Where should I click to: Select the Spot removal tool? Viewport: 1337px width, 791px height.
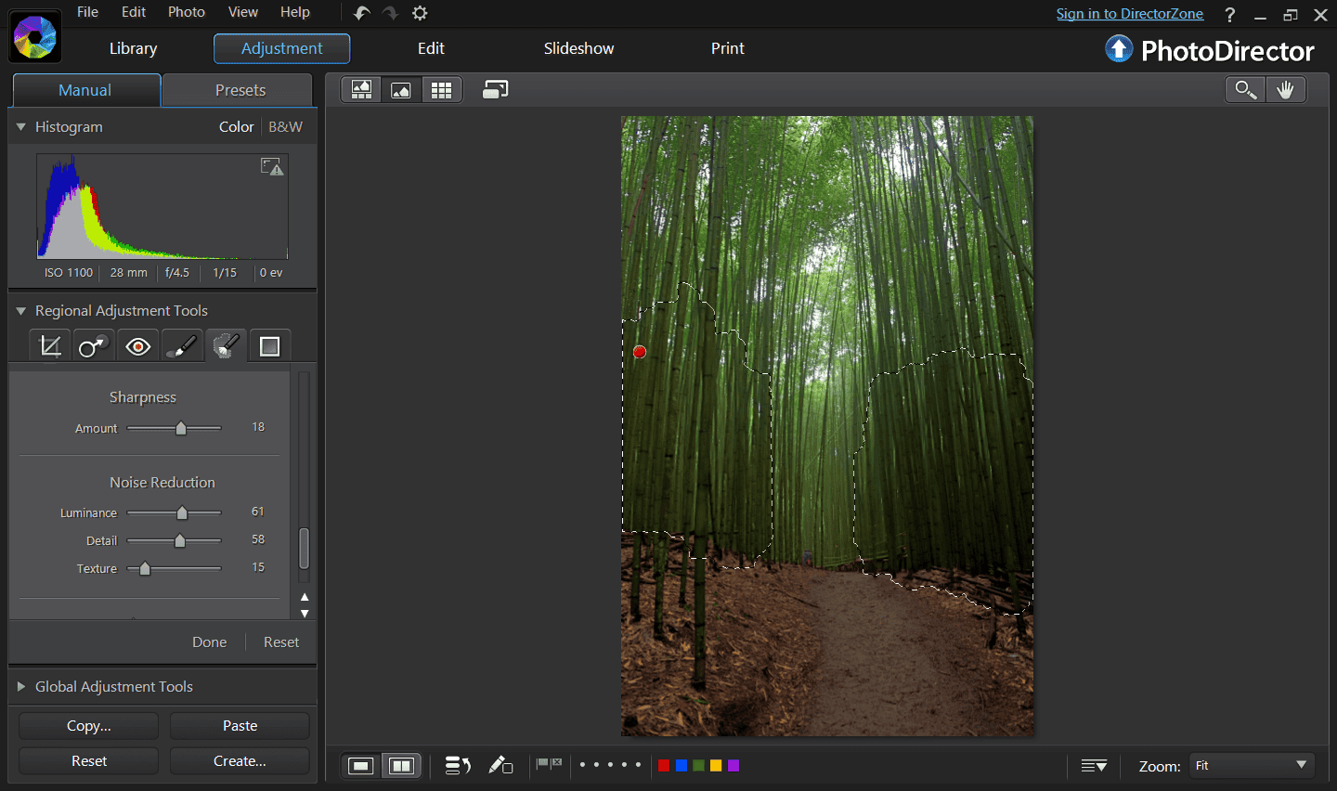pyautogui.click(x=94, y=346)
